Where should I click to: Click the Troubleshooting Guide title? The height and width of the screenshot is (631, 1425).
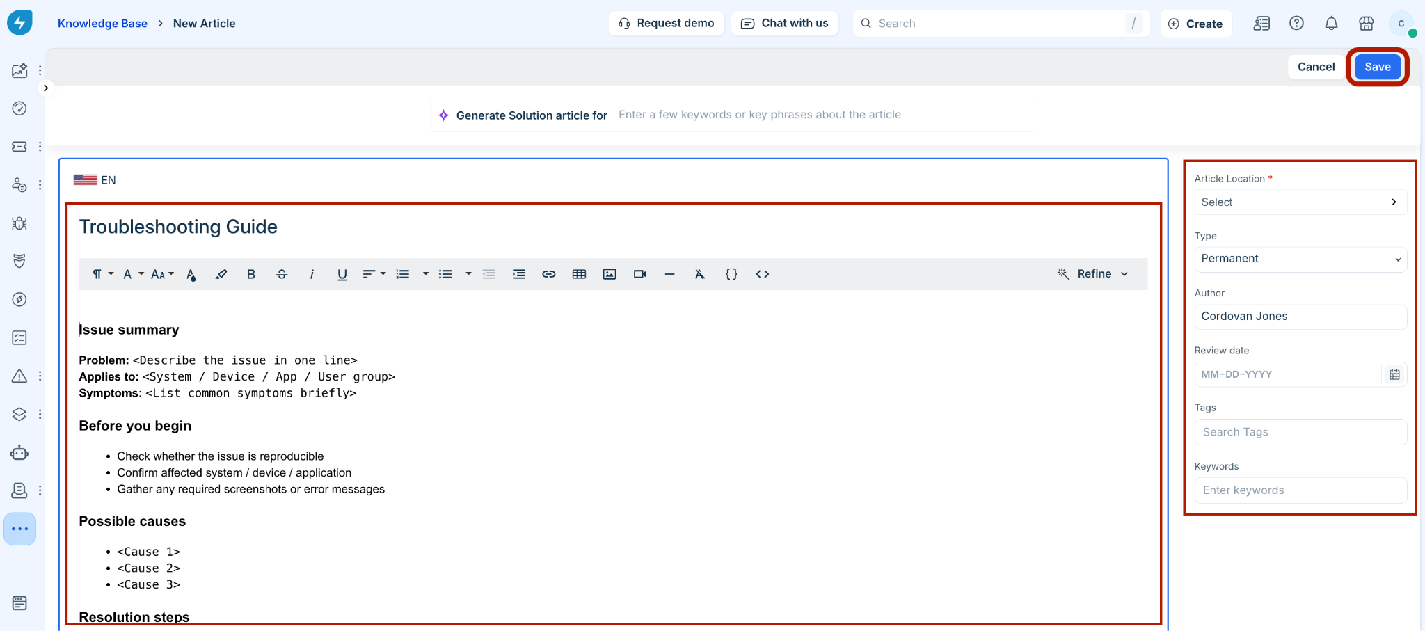tap(178, 227)
